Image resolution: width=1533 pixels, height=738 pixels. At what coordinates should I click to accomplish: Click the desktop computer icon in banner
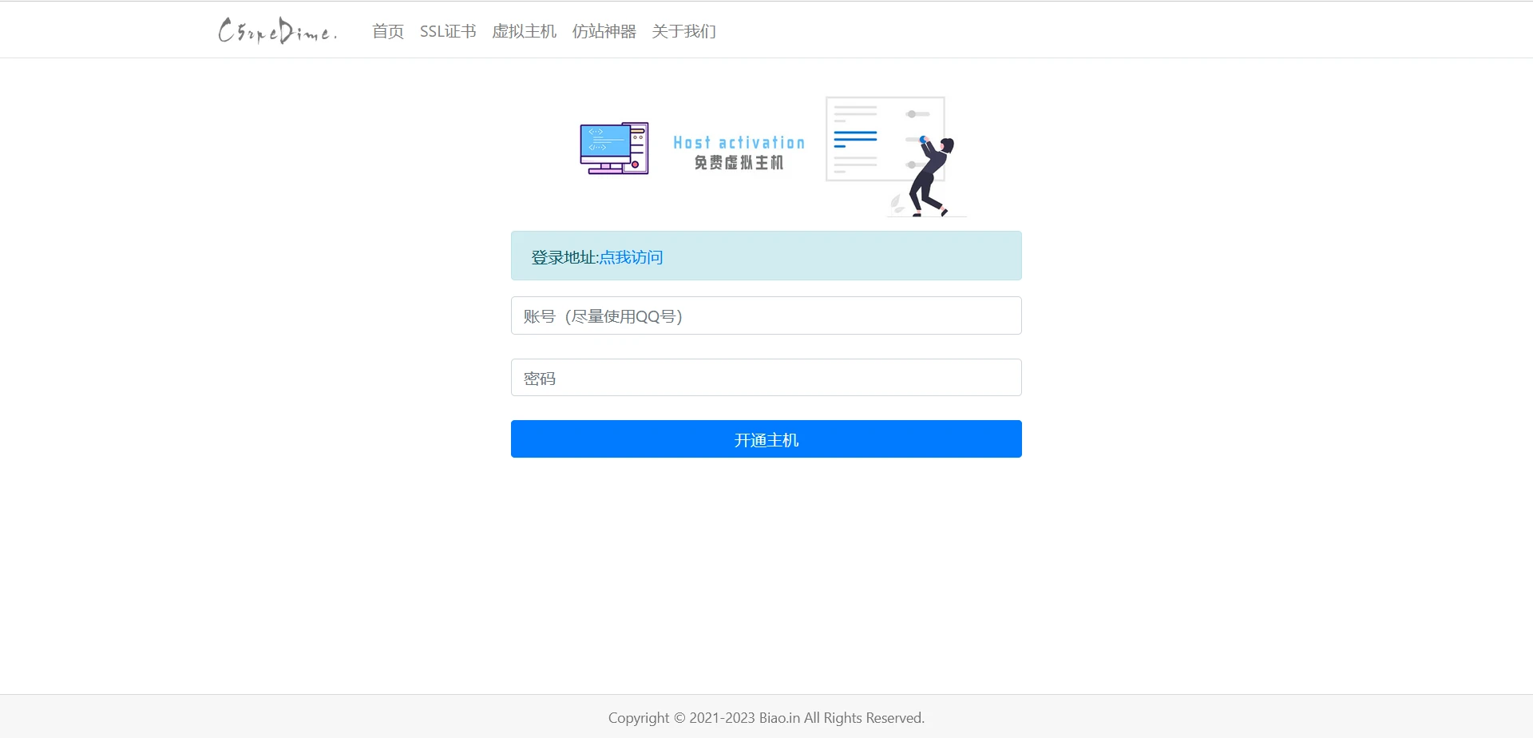pos(614,149)
